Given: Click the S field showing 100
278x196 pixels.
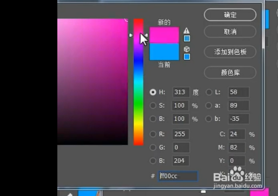Looking at the screenshot, I should [181, 105].
